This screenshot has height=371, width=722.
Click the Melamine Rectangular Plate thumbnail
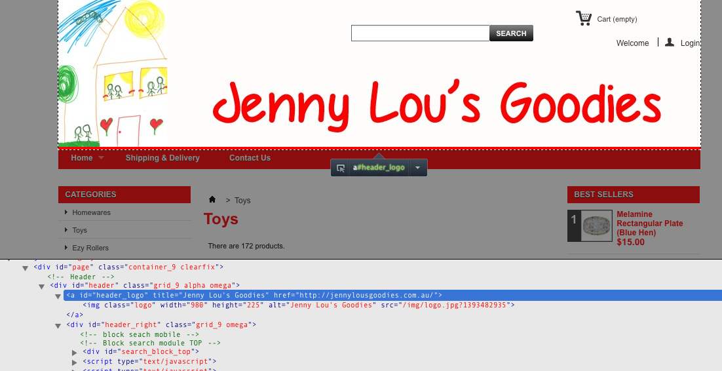click(597, 226)
